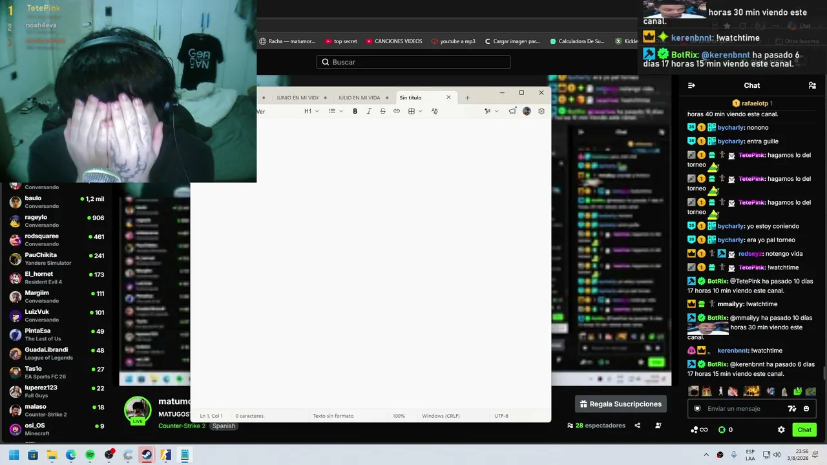The image size is (827, 465).
Task: Open OBS Studio from taskbar
Action: 109,455
